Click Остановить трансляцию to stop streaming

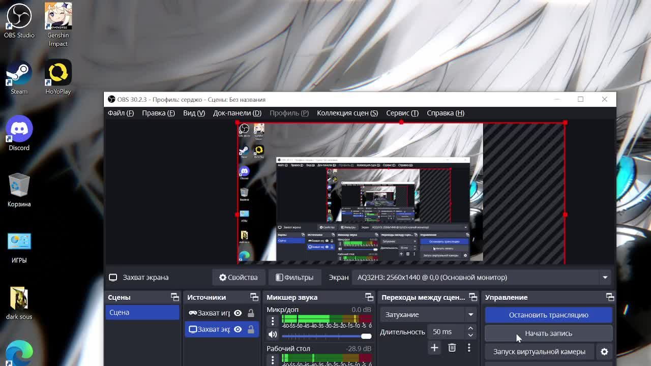pyautogui.click(x=548, y=315)
